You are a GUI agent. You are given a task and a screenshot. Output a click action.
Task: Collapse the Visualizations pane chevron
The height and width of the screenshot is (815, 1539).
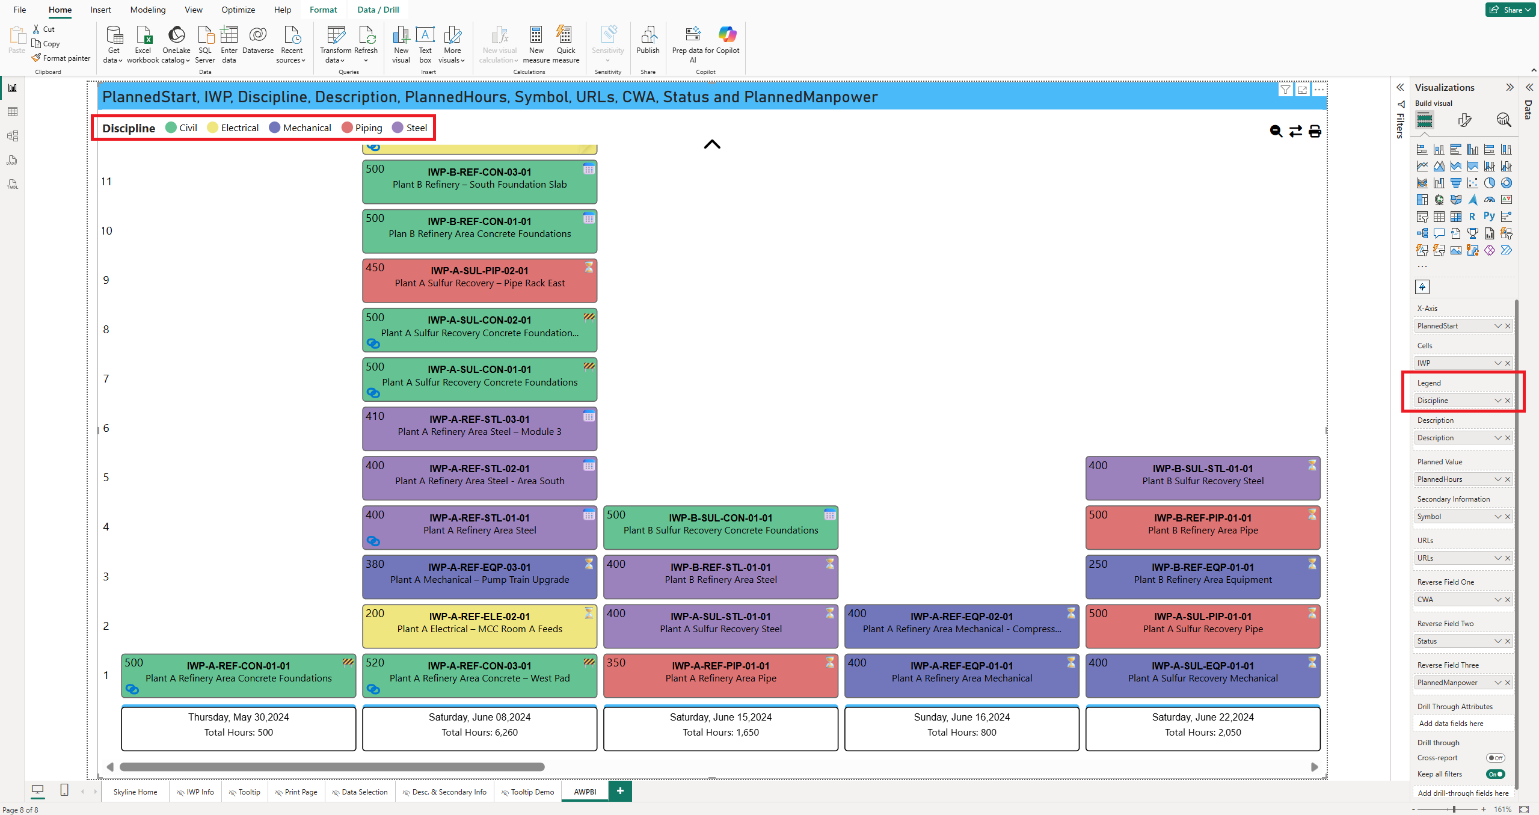coord(1510,87)
